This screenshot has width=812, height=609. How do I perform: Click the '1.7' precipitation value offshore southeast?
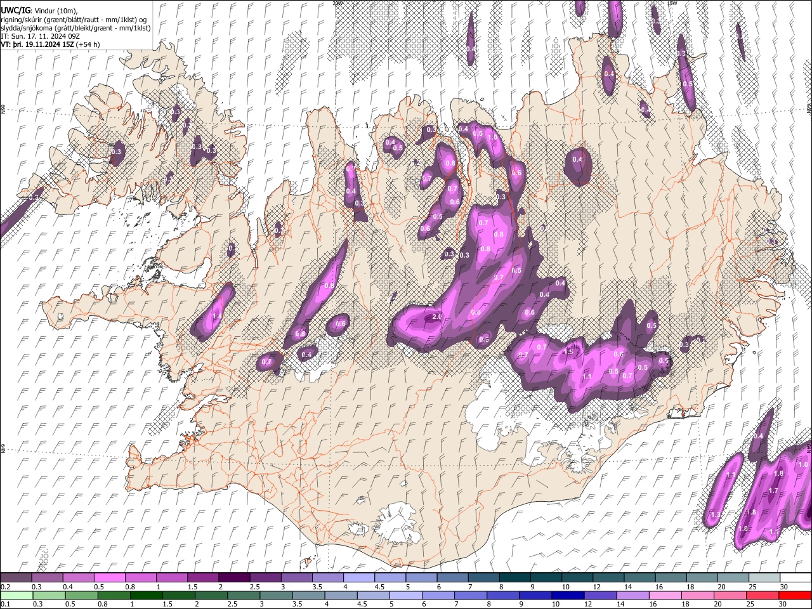click(773, 490)
